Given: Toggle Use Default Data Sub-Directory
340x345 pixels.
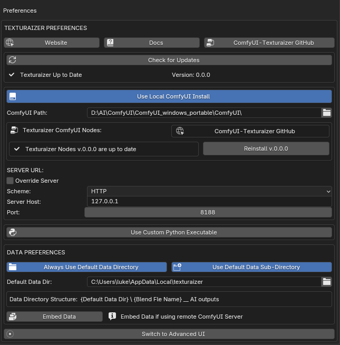Looking at the screenshot, I should (x=251, y=267).
